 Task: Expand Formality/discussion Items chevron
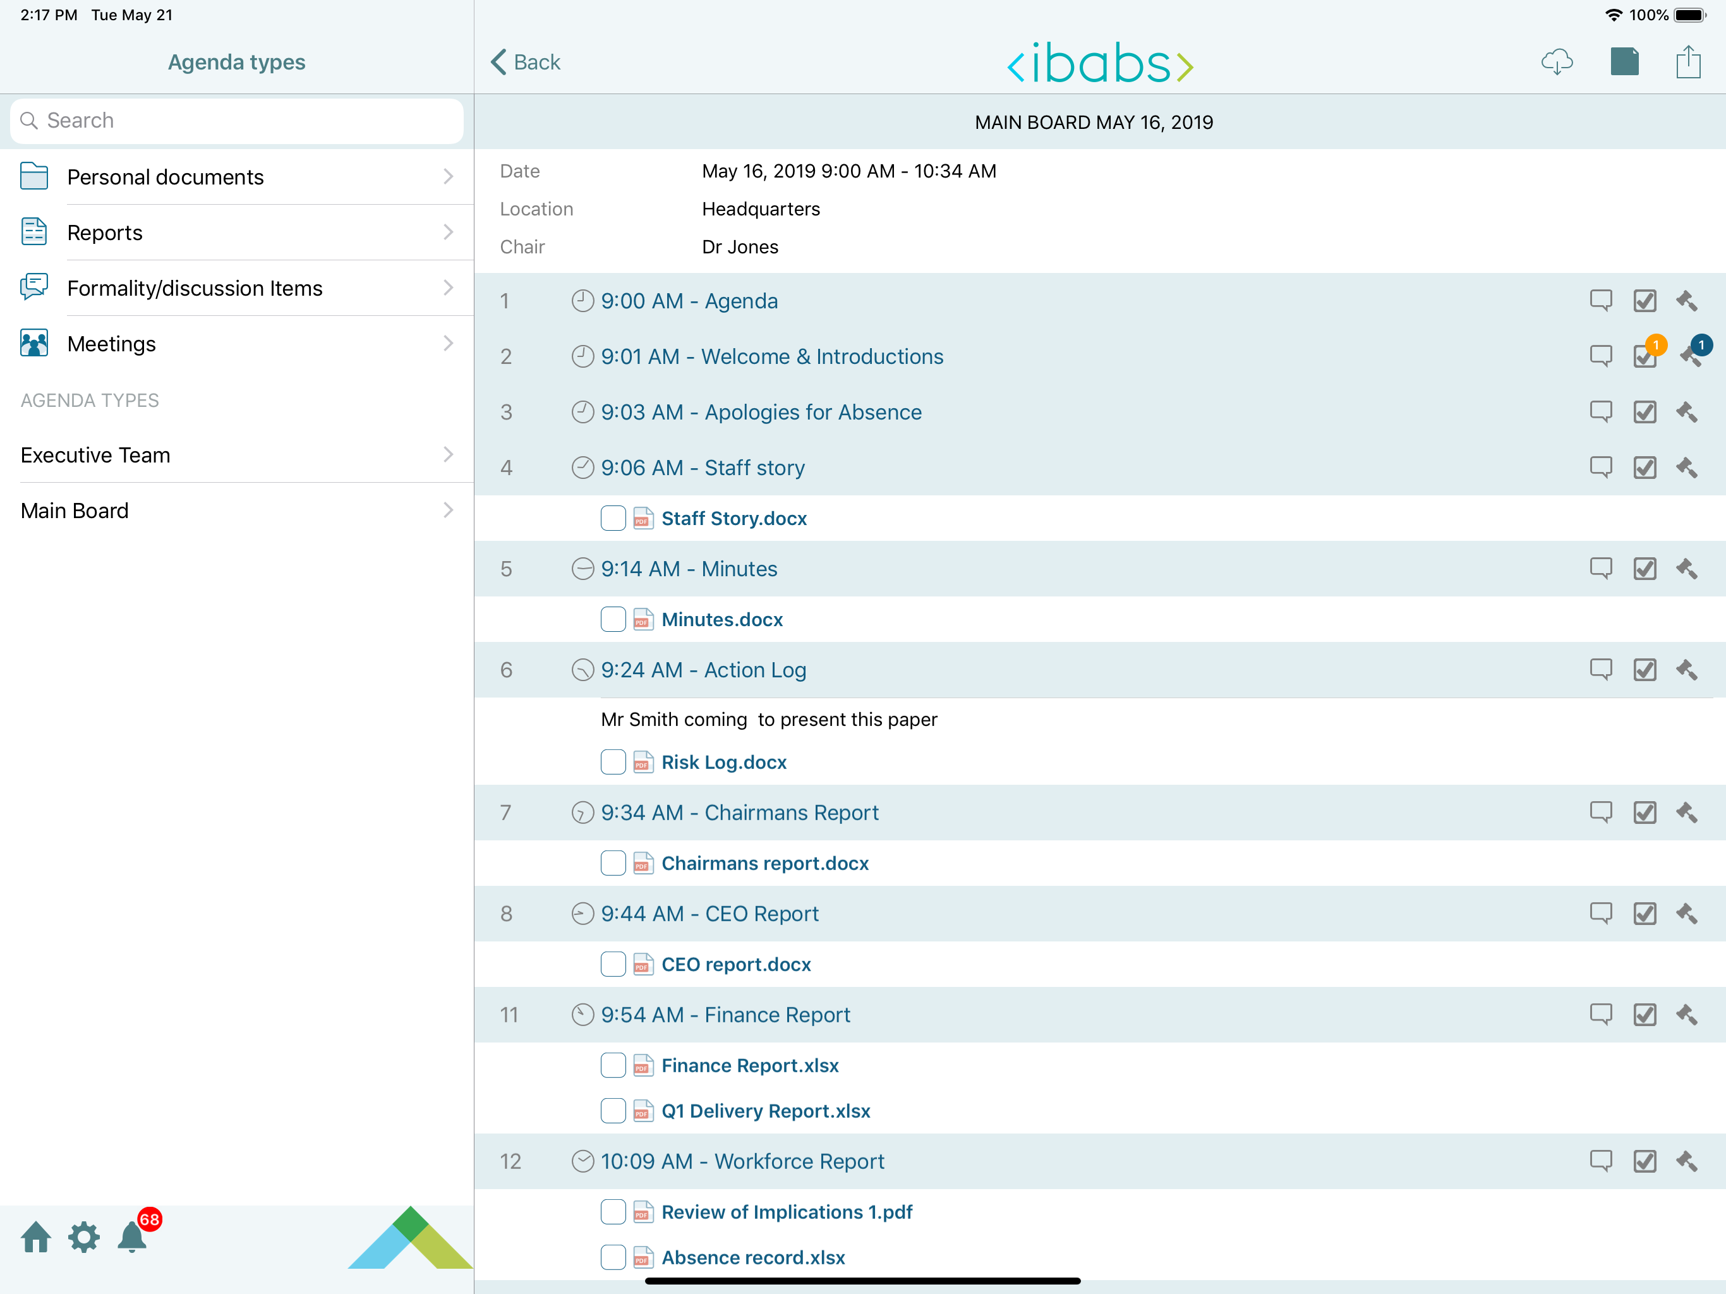click(x=448, y=287)
